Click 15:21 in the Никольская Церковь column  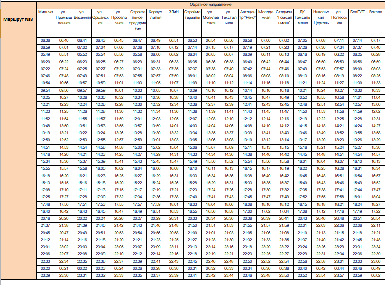point(321,147)
